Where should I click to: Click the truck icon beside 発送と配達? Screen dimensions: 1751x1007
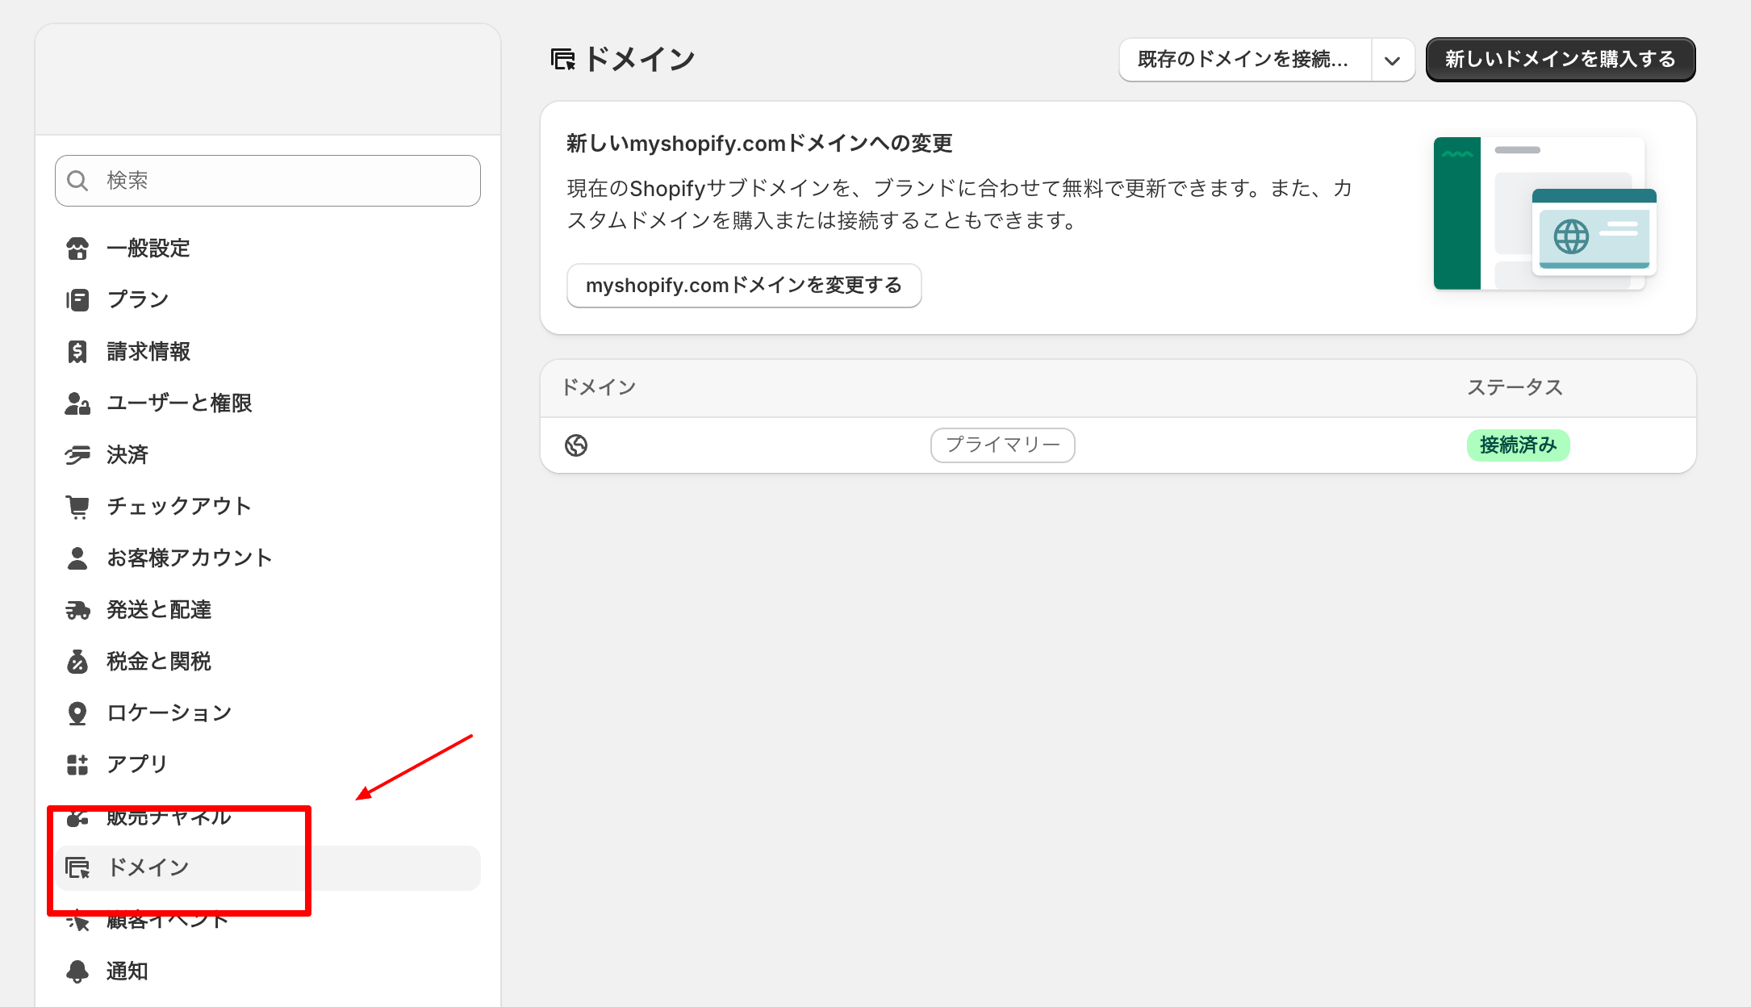click(x=77, y=610)
